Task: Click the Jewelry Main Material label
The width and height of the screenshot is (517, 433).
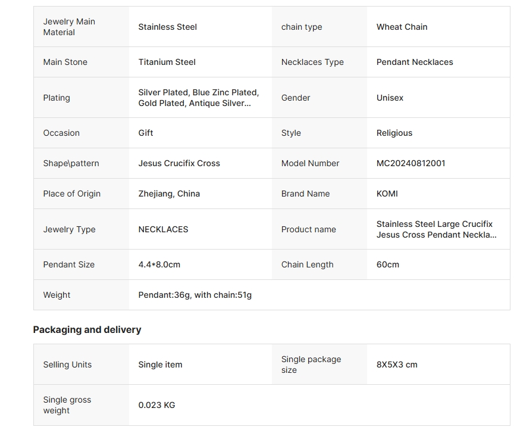Action: pos(69,27)
